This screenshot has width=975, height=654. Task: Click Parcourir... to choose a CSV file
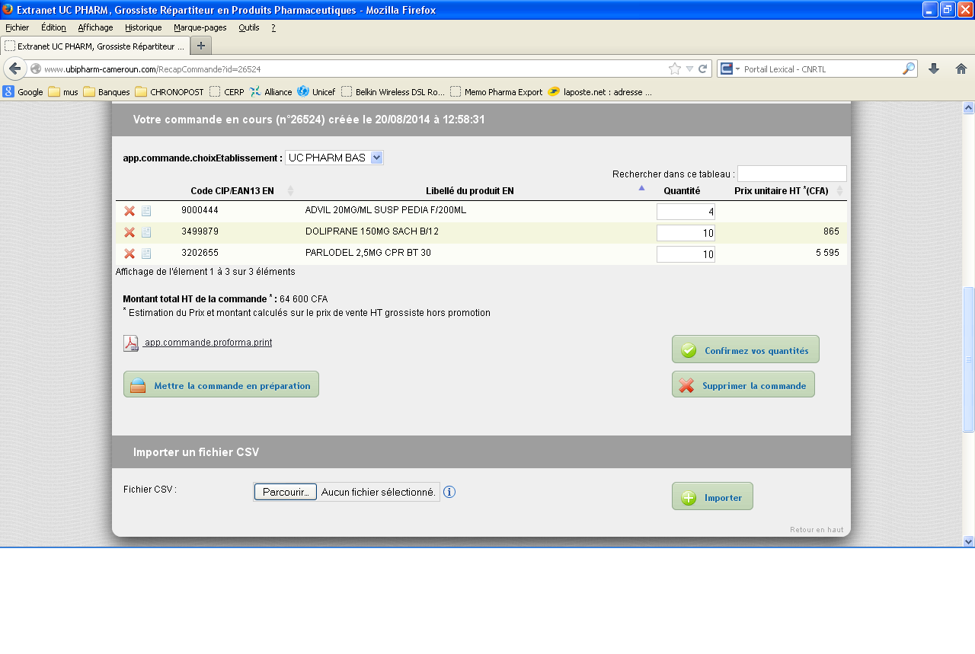[x=286, y=492]
